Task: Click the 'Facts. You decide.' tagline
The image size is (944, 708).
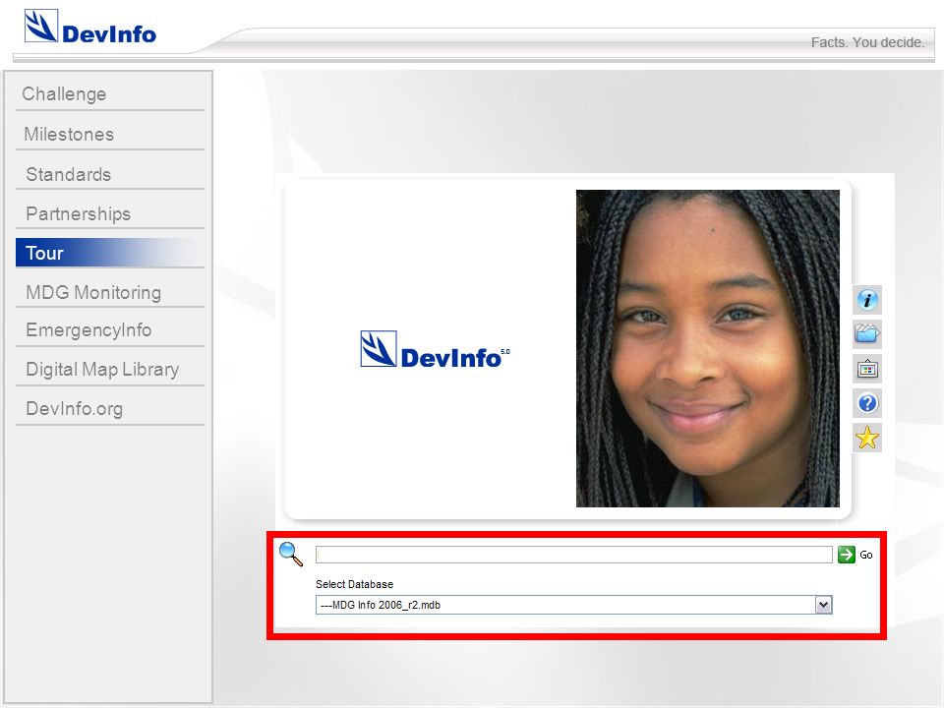Action: pyautogui.click(x=867, y=42)
